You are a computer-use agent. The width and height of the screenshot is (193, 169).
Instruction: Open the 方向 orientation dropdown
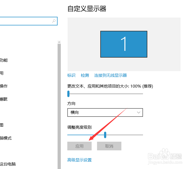coord(105,112)
